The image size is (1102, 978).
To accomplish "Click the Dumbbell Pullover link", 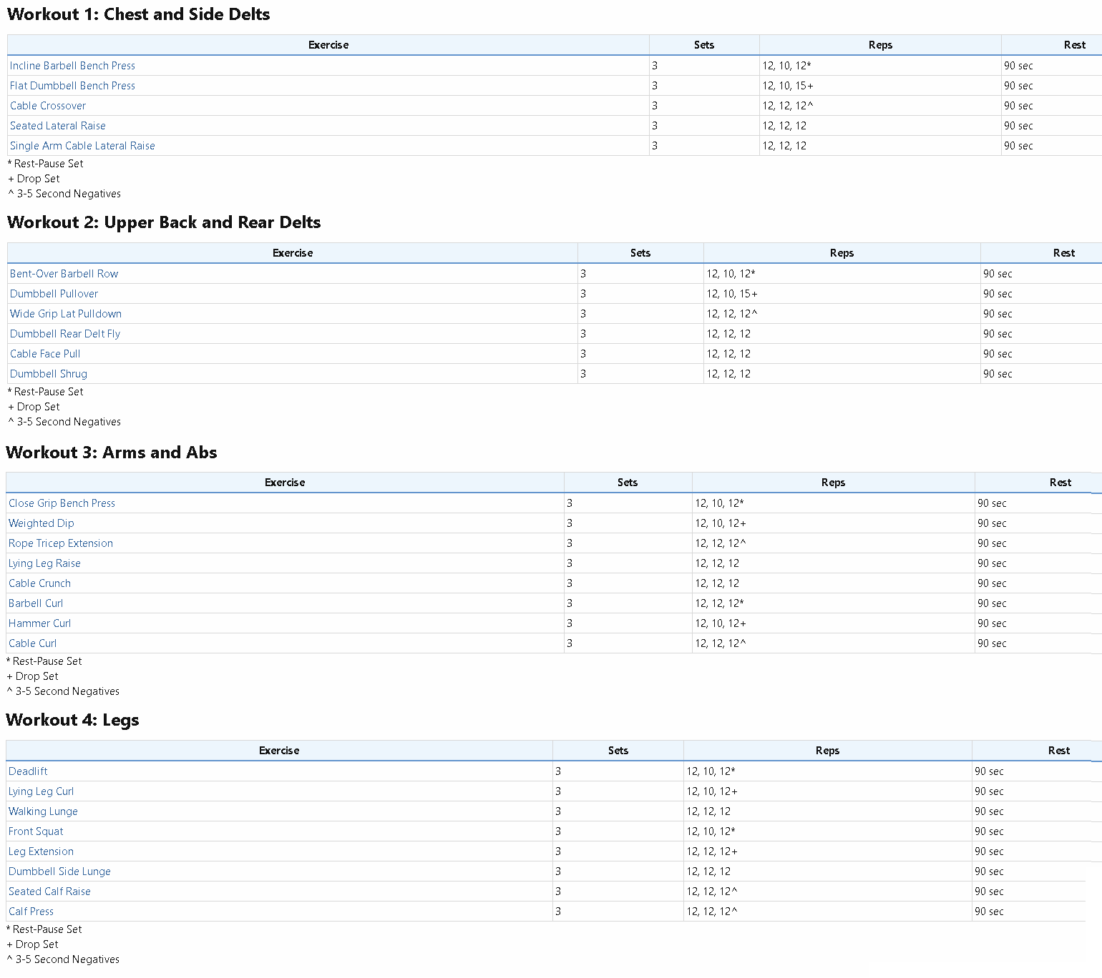I will tap(54, 294).
